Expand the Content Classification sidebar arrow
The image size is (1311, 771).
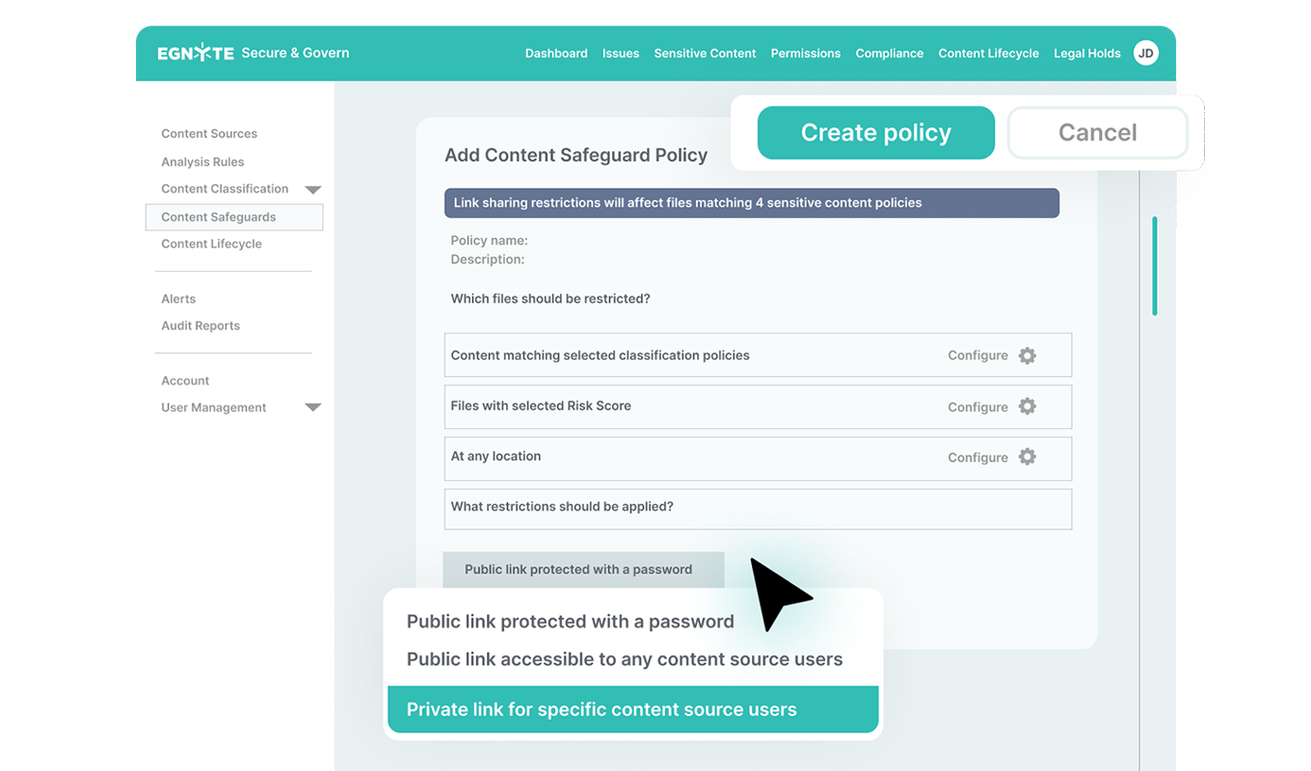tap(312, 190)
